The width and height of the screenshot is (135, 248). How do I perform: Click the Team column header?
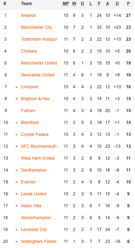pos(26,4)
